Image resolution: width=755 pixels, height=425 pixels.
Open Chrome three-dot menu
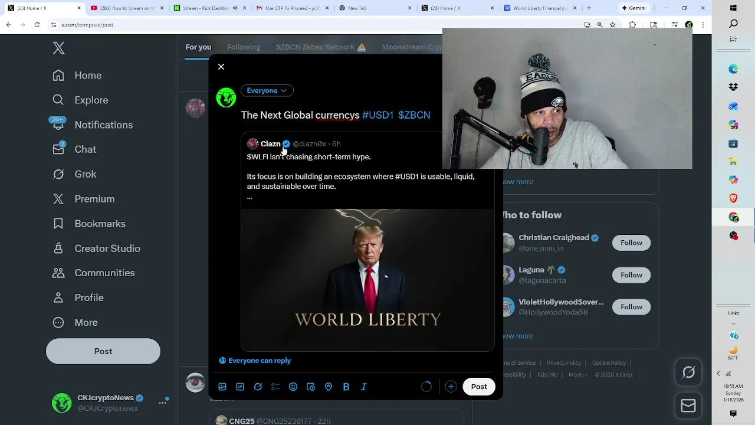pyautogui.click(x=704, y=25)
